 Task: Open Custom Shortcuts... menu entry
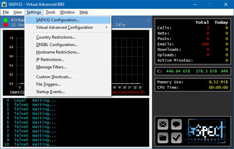coord(68,77)
